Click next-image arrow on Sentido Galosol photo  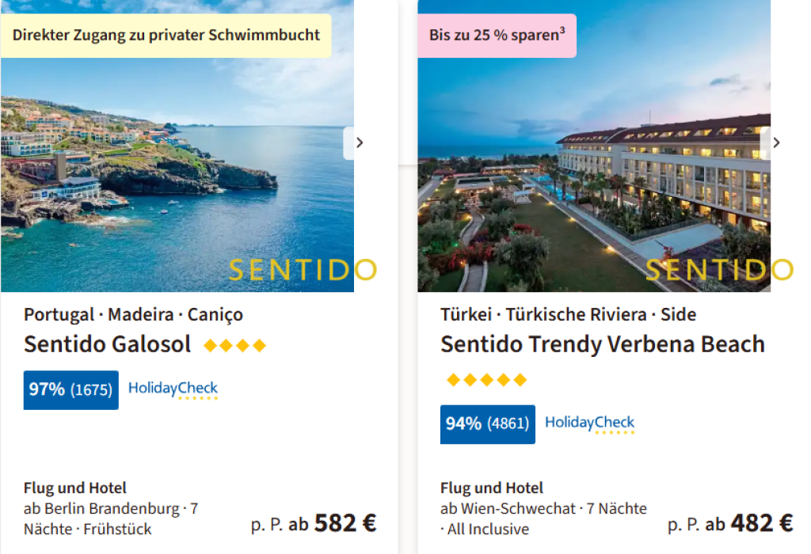(360, 143)
